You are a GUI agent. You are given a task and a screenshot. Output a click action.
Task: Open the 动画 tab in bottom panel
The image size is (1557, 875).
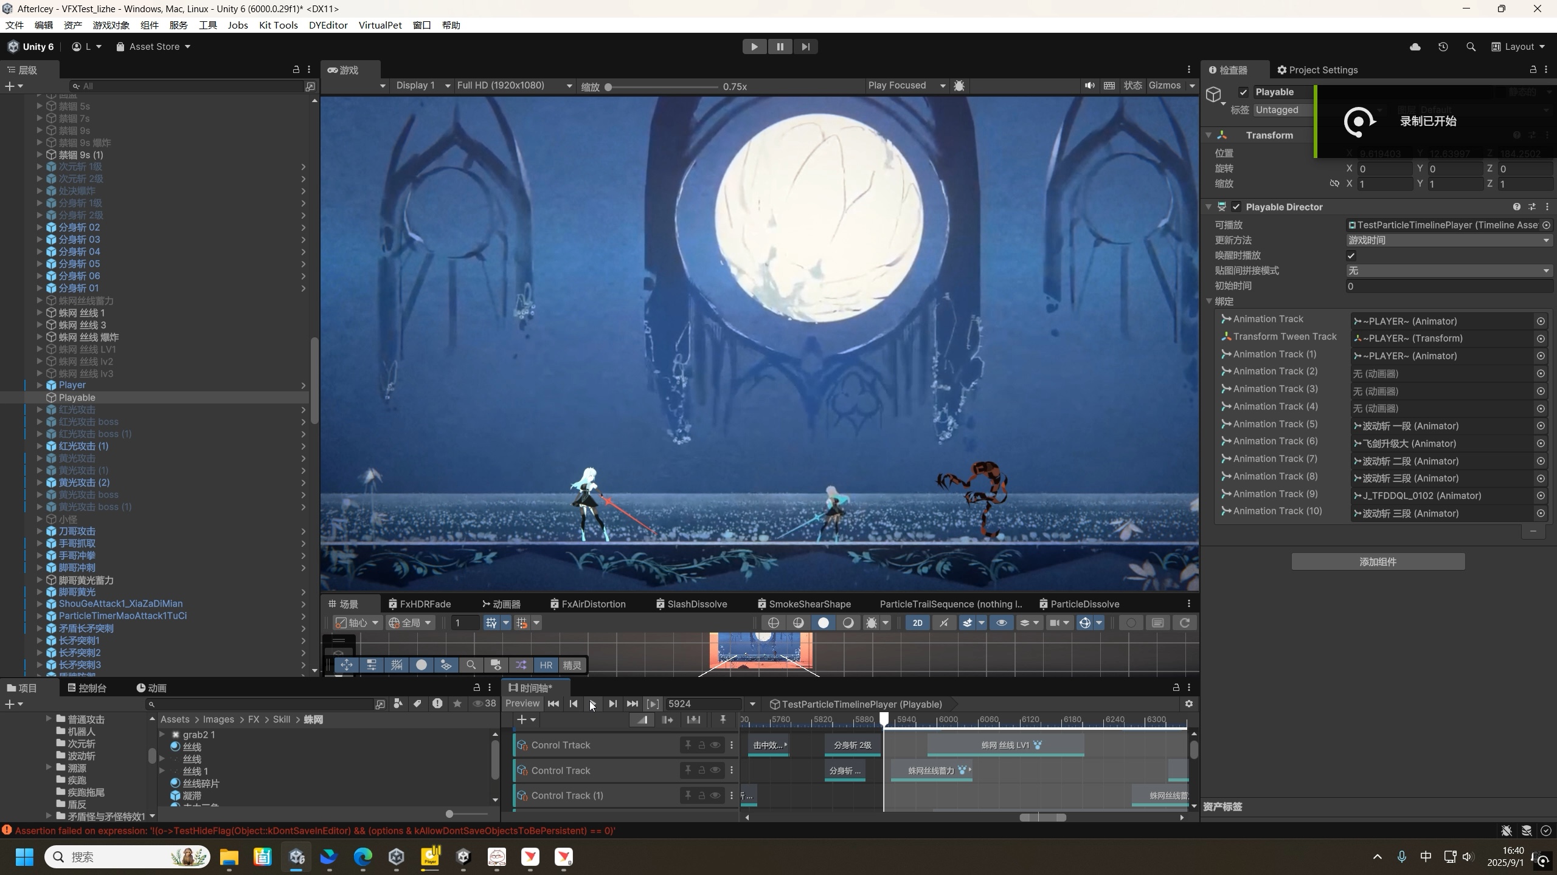click(x=151, y=688)
